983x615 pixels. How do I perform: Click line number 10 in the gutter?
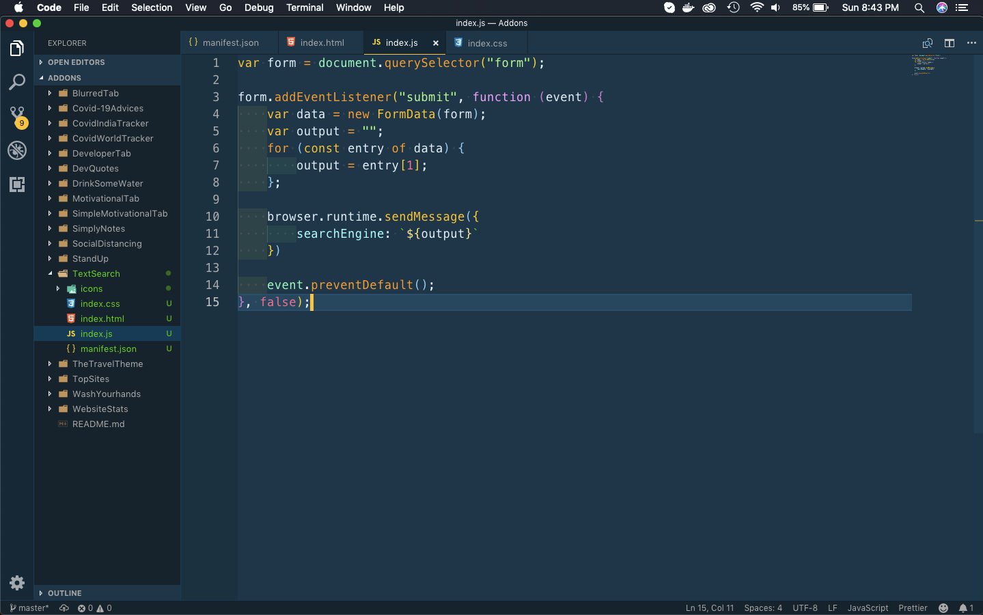tap(212, 217)
